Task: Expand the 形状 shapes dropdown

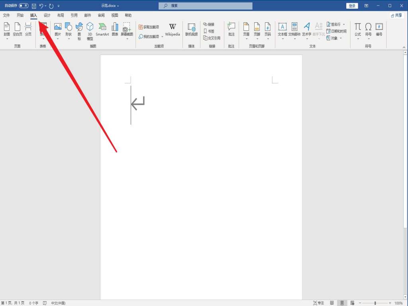Action: 69,39
